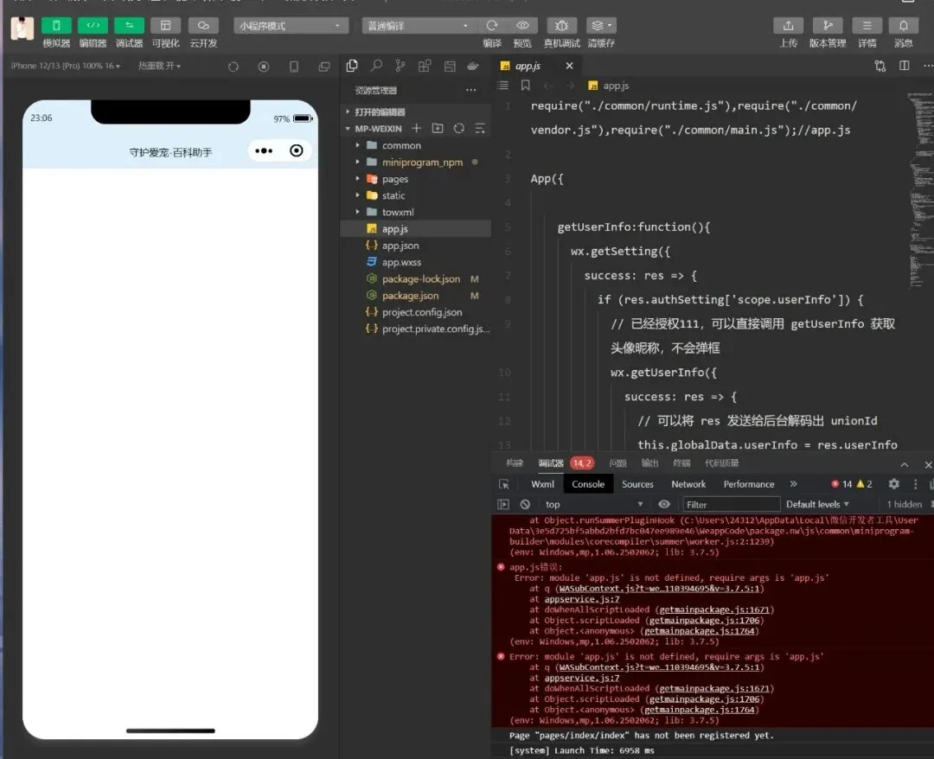Clear the console output
The image size is (934, 759).
click(x=525, y=504)
